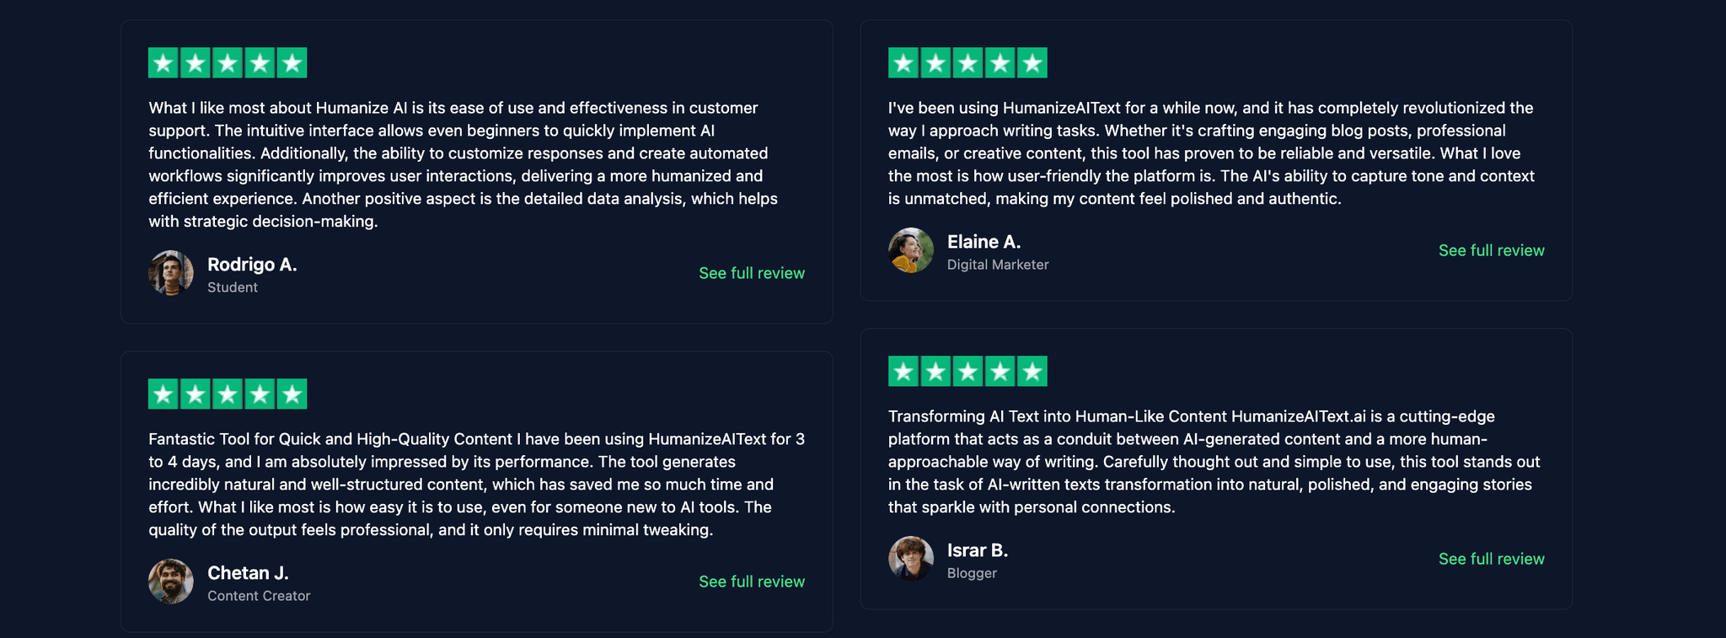
Task: Select the Digital Marketer label under Elaine
Action: point(998,265)
